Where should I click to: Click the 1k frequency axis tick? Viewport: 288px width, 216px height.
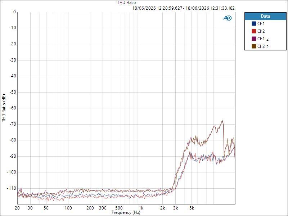click(141, 208)
